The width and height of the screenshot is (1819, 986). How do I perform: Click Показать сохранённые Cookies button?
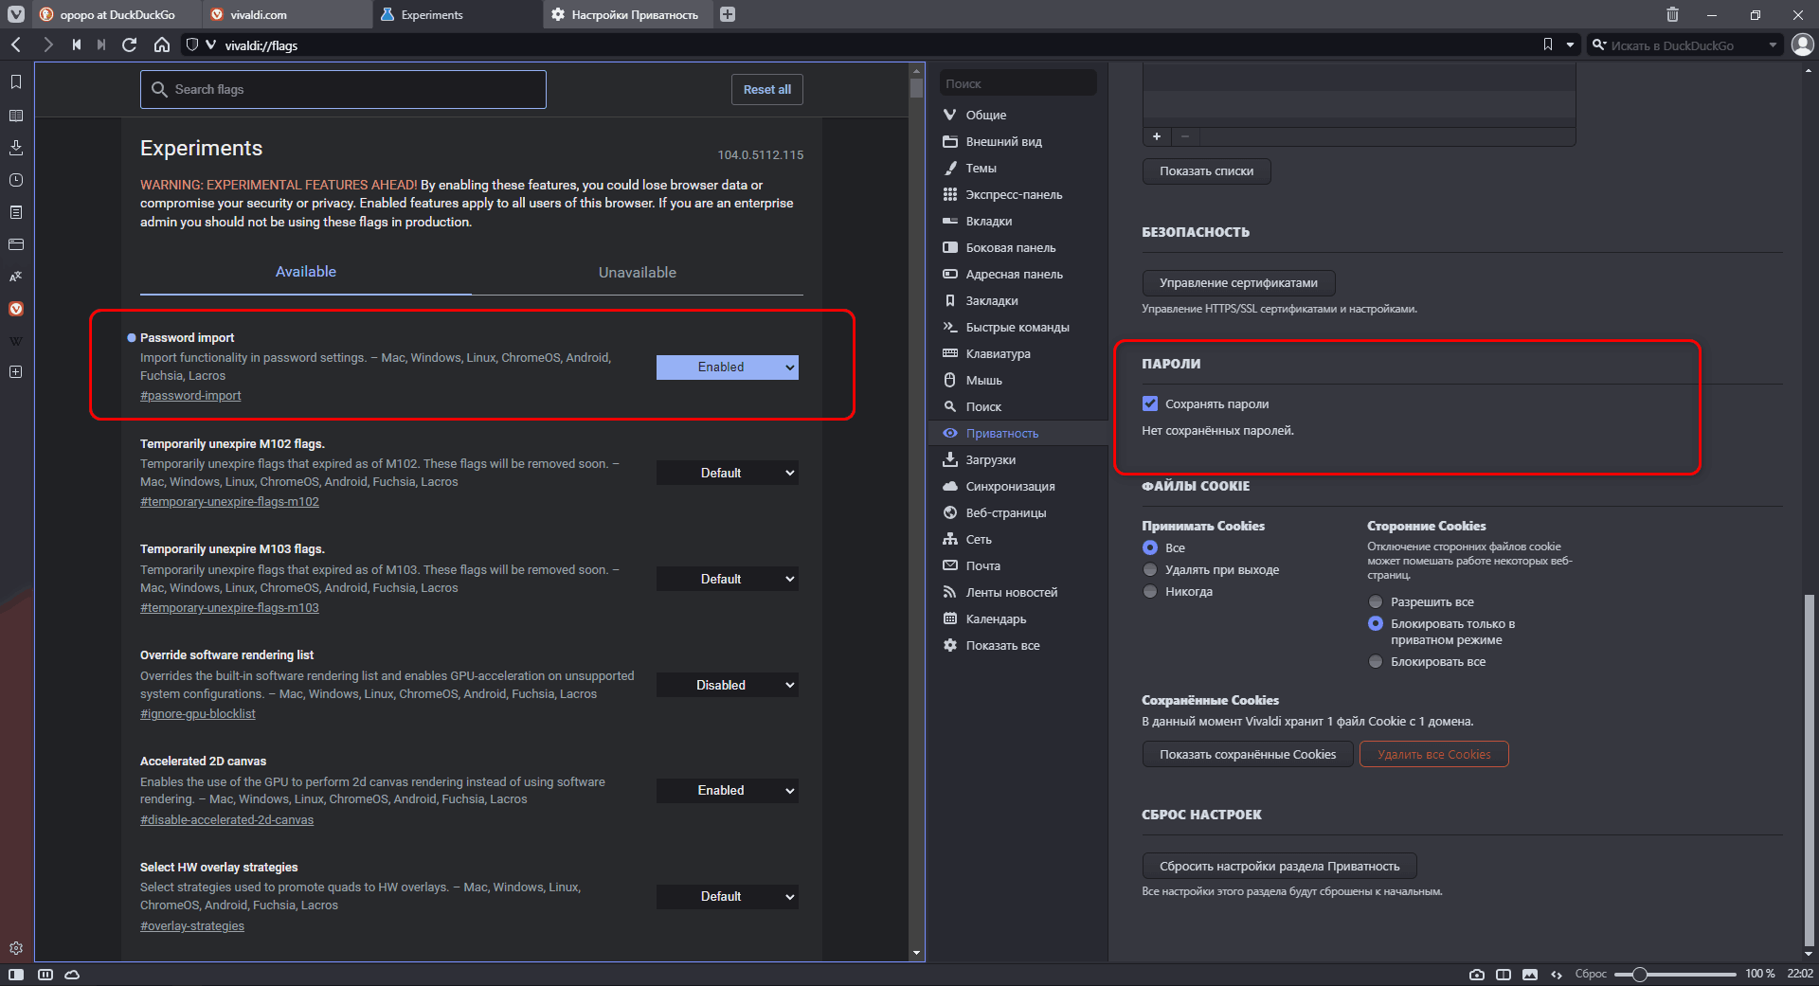[x=1248, y=754]
